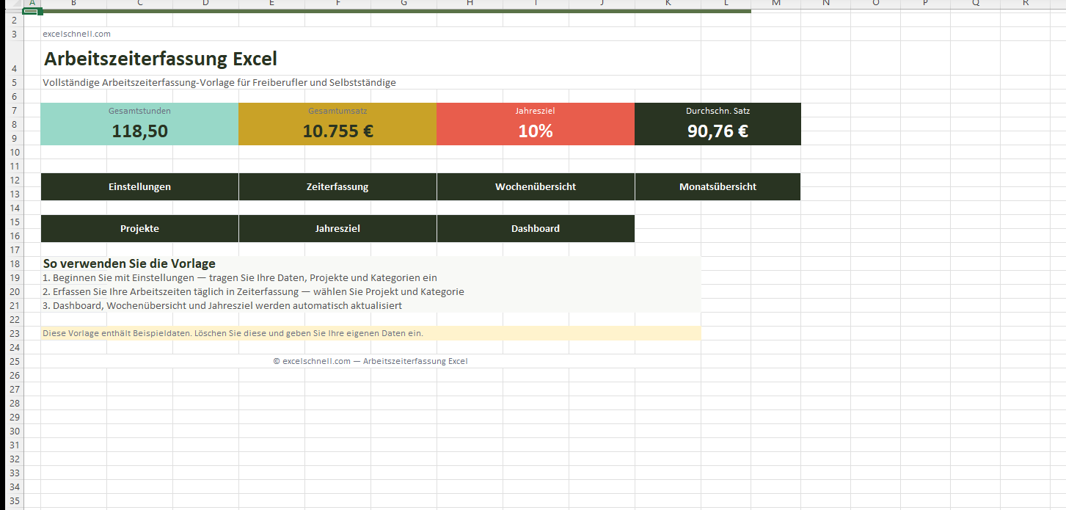Select the Gesamtumsatz value 10.755 €
This screenshot has height=510, width=1066.
tap(337, 131)
